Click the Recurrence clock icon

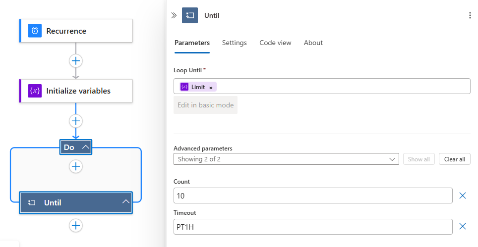35,31
